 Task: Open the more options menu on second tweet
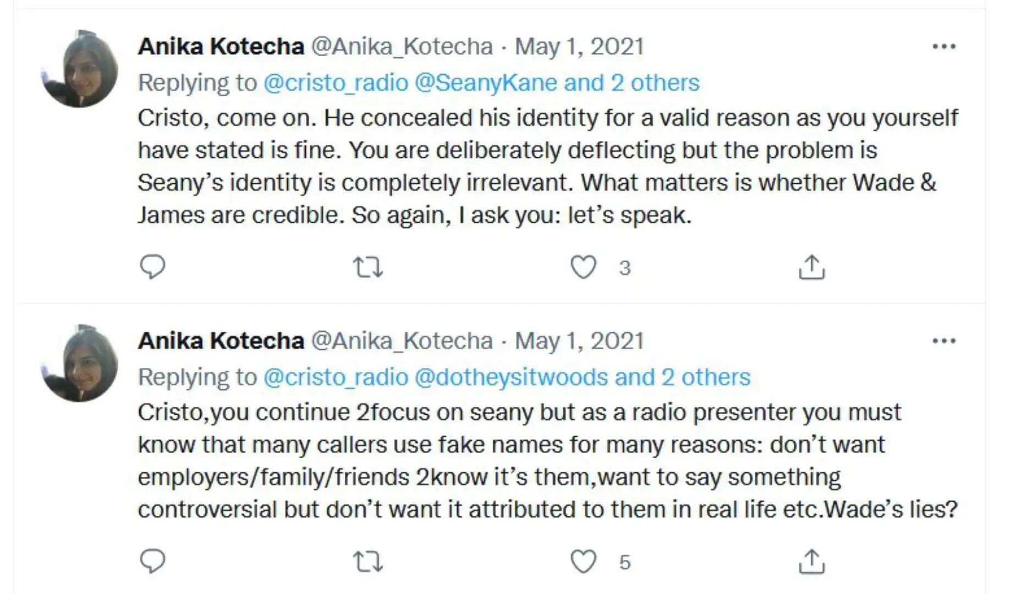click(944, 341)
